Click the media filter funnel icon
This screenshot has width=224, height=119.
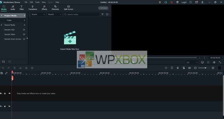(102, 14)
